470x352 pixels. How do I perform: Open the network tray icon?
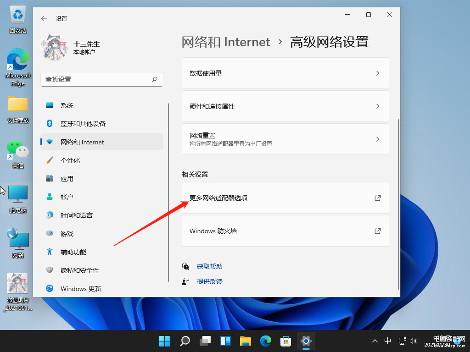coord(402,341)
